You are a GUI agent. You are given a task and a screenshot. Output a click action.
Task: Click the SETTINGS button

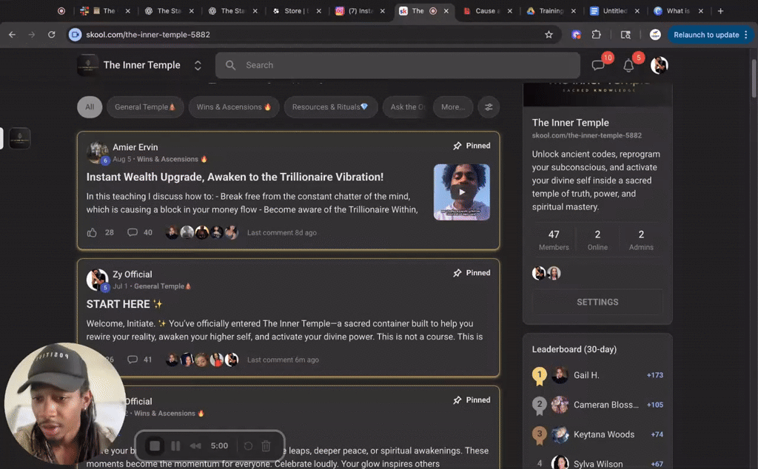click(597, 303)
